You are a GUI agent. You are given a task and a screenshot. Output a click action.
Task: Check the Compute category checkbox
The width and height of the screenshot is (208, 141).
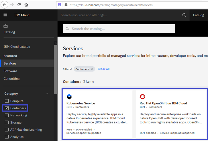pos(7,101)
